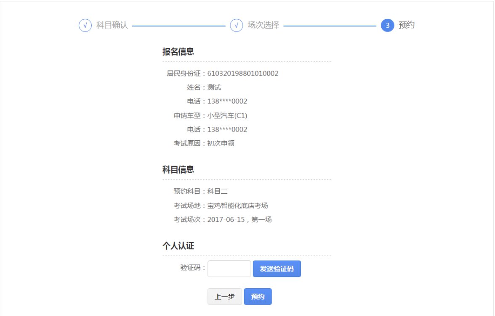Click the checkmark circle beside 科目确认
The height and width of the screenshot is (316, 495).
pyautogui.click(x=85, y=25)
